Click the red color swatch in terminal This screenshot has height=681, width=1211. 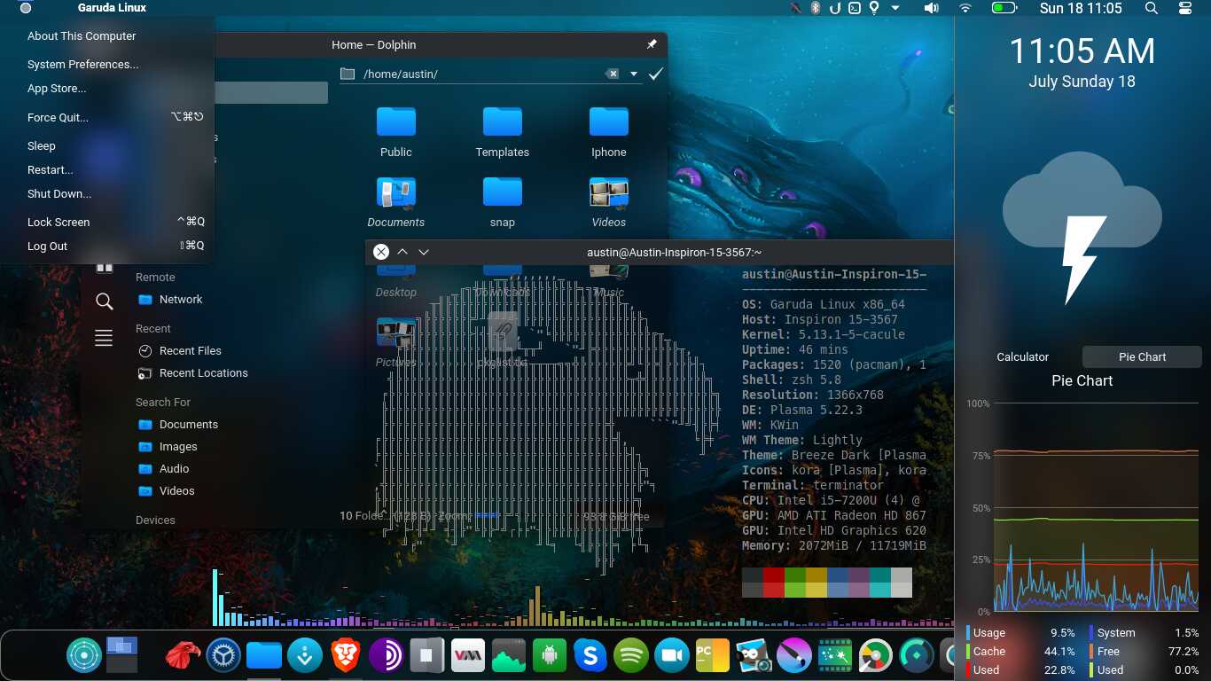773,575
